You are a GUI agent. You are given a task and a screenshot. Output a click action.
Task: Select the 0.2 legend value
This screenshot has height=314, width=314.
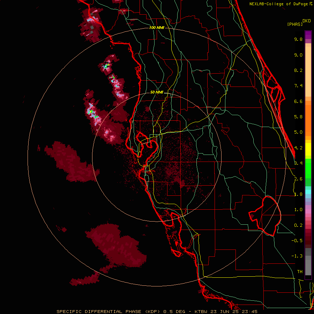pos(298,225)
